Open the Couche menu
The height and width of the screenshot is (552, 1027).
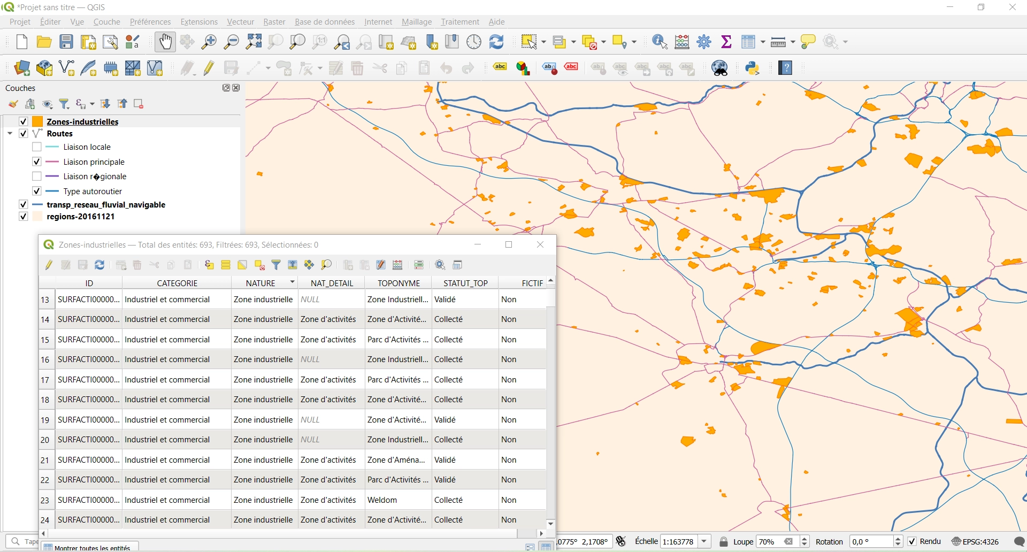(x=107, y=22)
